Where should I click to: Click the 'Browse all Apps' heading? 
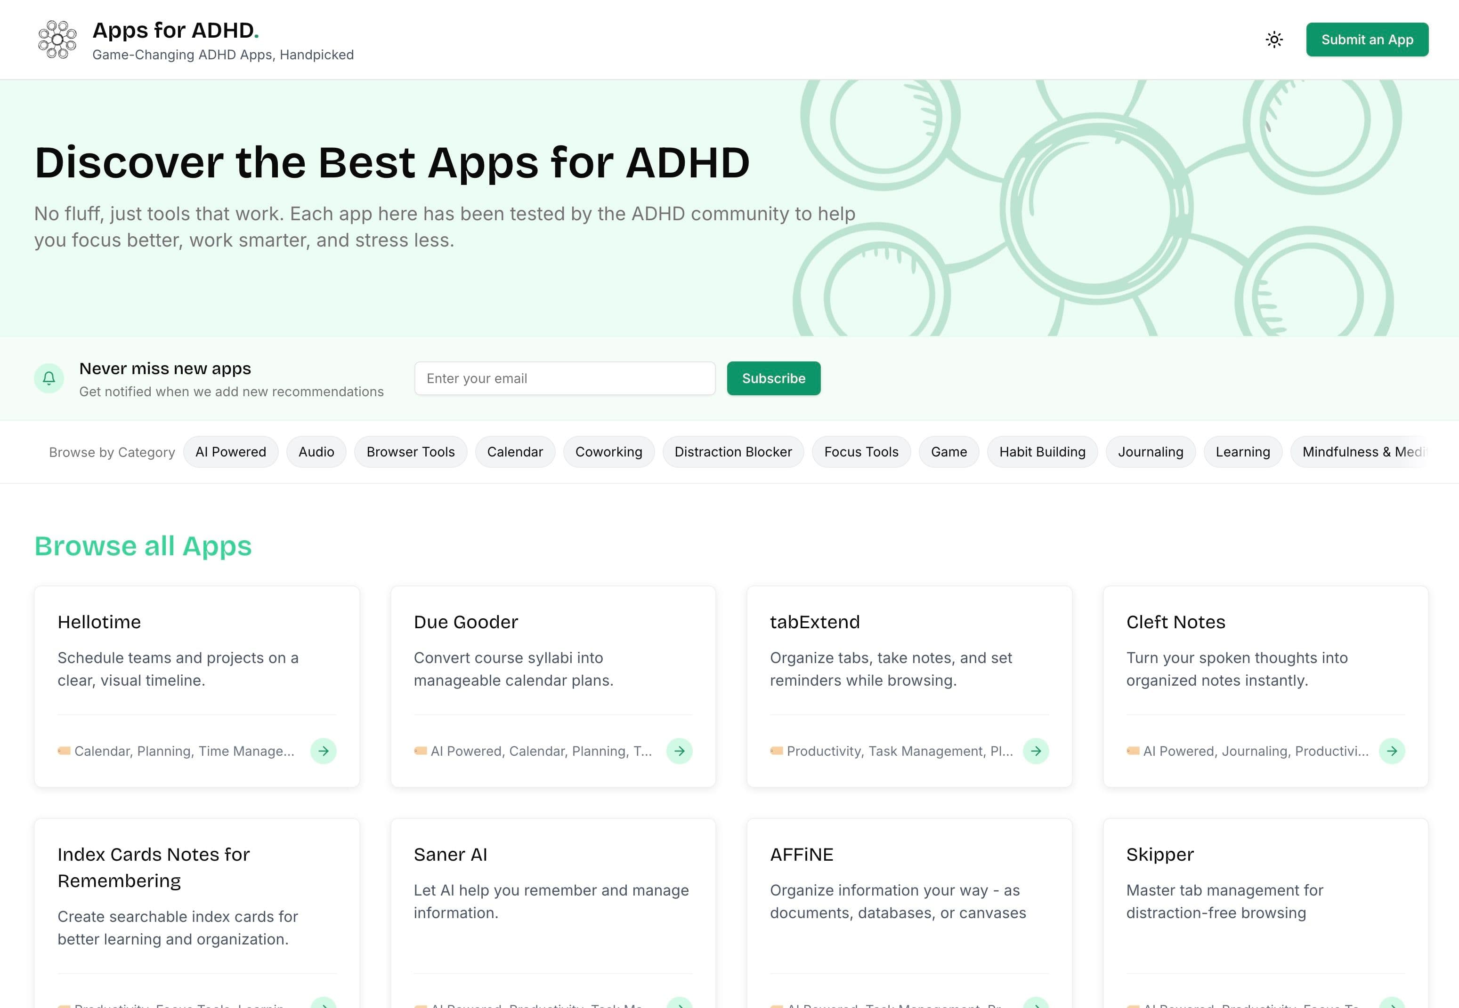143,546
